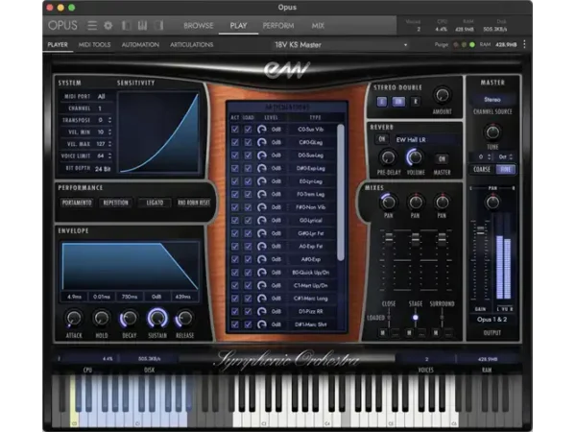Open the Automation tab
This screenshot has height=432, width=576.
click(x=140, y=44)
